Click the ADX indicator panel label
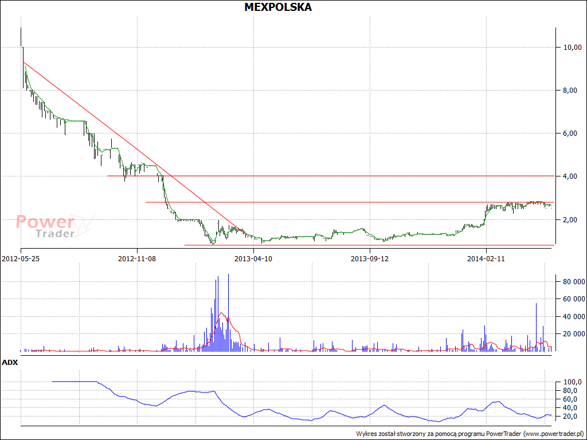The image size is (587, 440). coord(10,363)
